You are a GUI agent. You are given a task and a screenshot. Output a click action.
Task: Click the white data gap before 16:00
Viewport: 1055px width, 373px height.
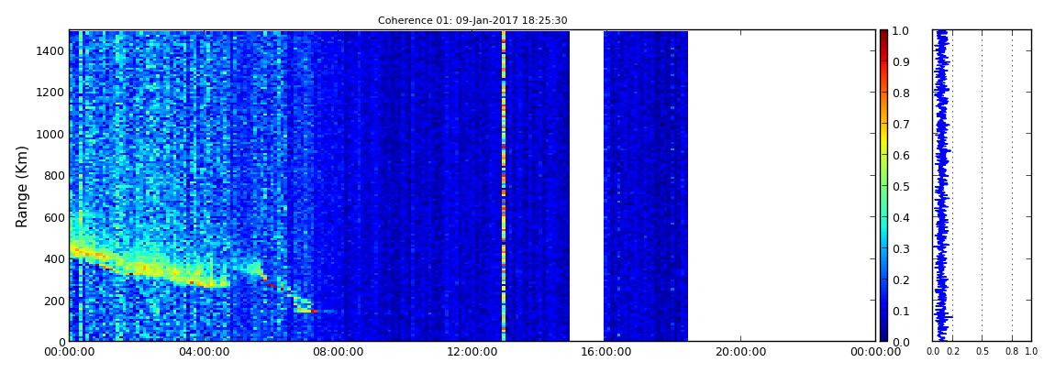586,183
